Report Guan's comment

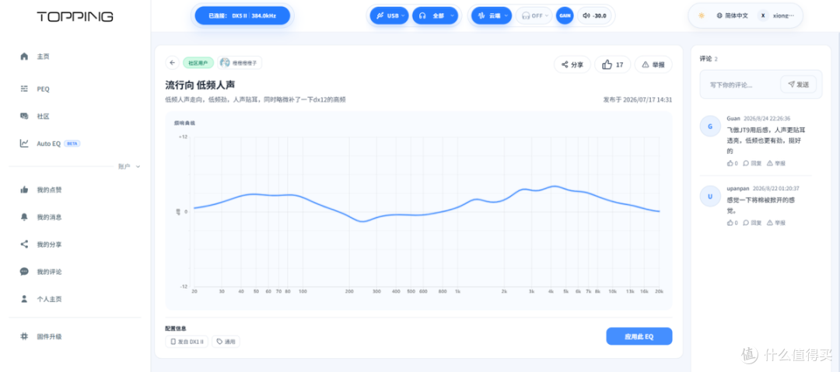click(x=776, y=163)
